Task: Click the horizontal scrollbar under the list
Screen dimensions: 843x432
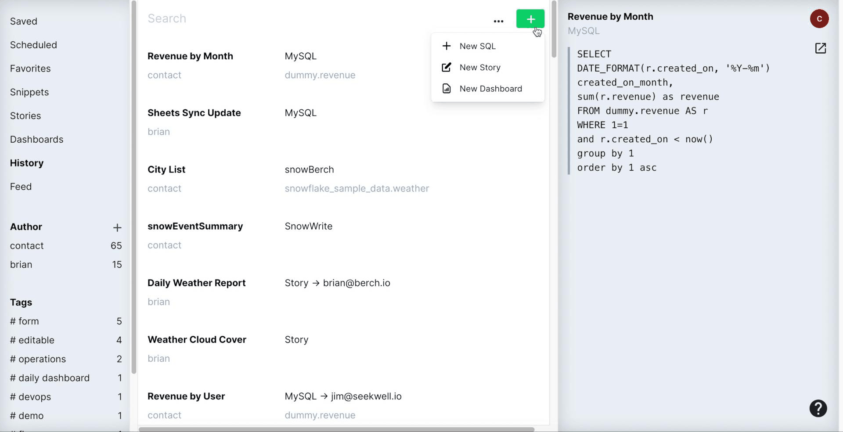Action: (336, 429)
